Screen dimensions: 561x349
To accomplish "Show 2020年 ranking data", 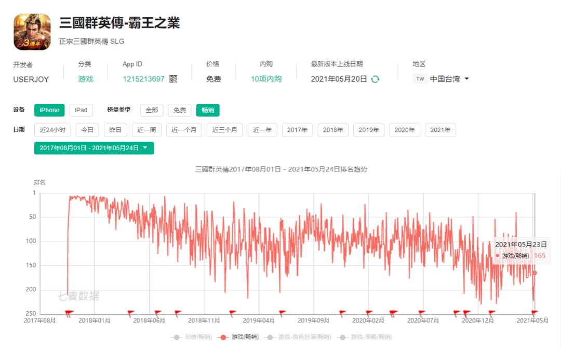I will point(405,130).
